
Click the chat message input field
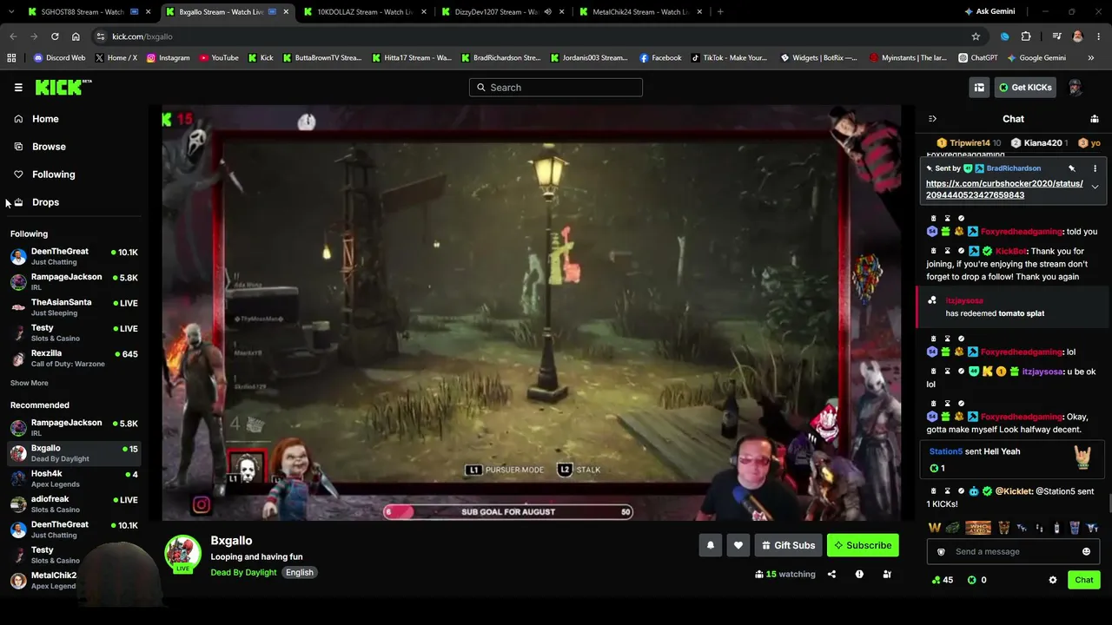[1012, 552]
